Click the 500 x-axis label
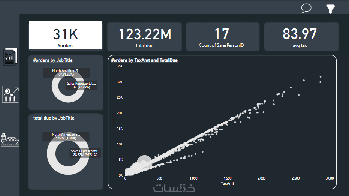Viewport: 349px width, 196px height. 159,178
